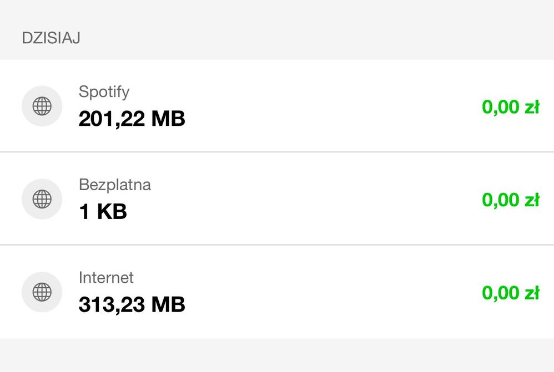
Task: Tap the 313,23 MB usage value
Action: pyautogui.click(x=132, y=304)
